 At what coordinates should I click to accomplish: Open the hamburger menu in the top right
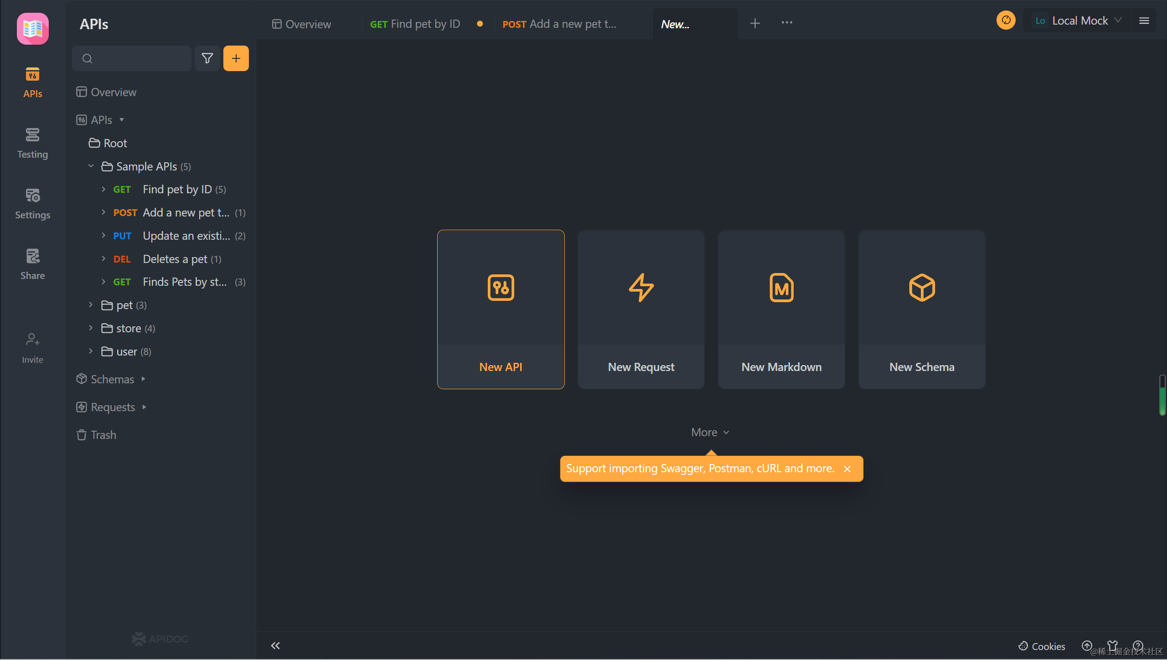coord(1145,20)
